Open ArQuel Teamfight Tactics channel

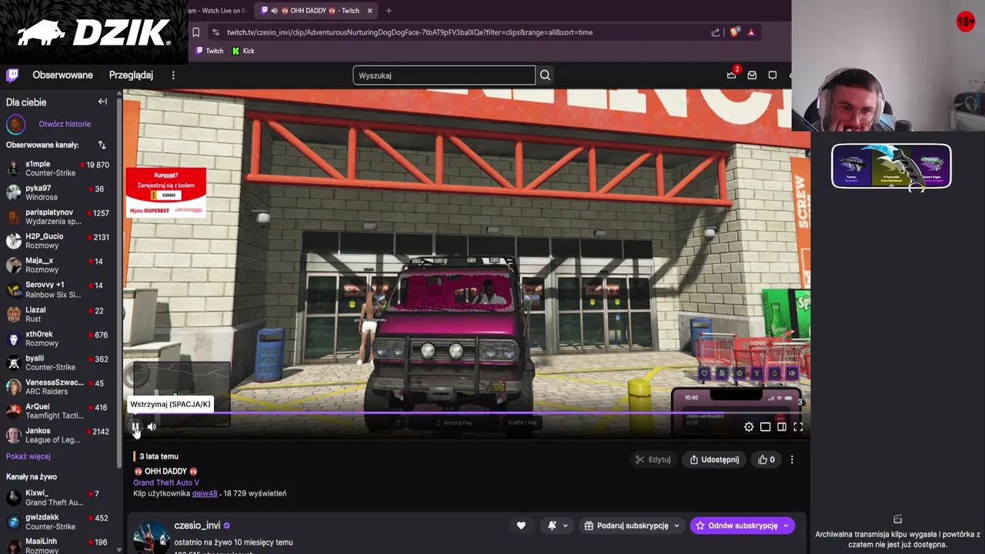[58, 411]
